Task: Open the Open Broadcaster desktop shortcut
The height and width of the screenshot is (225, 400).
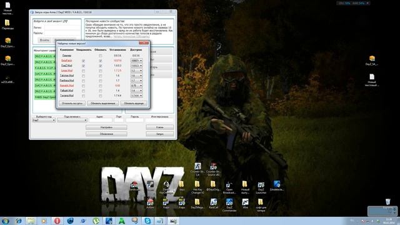Action: click(x=229, y=187)
